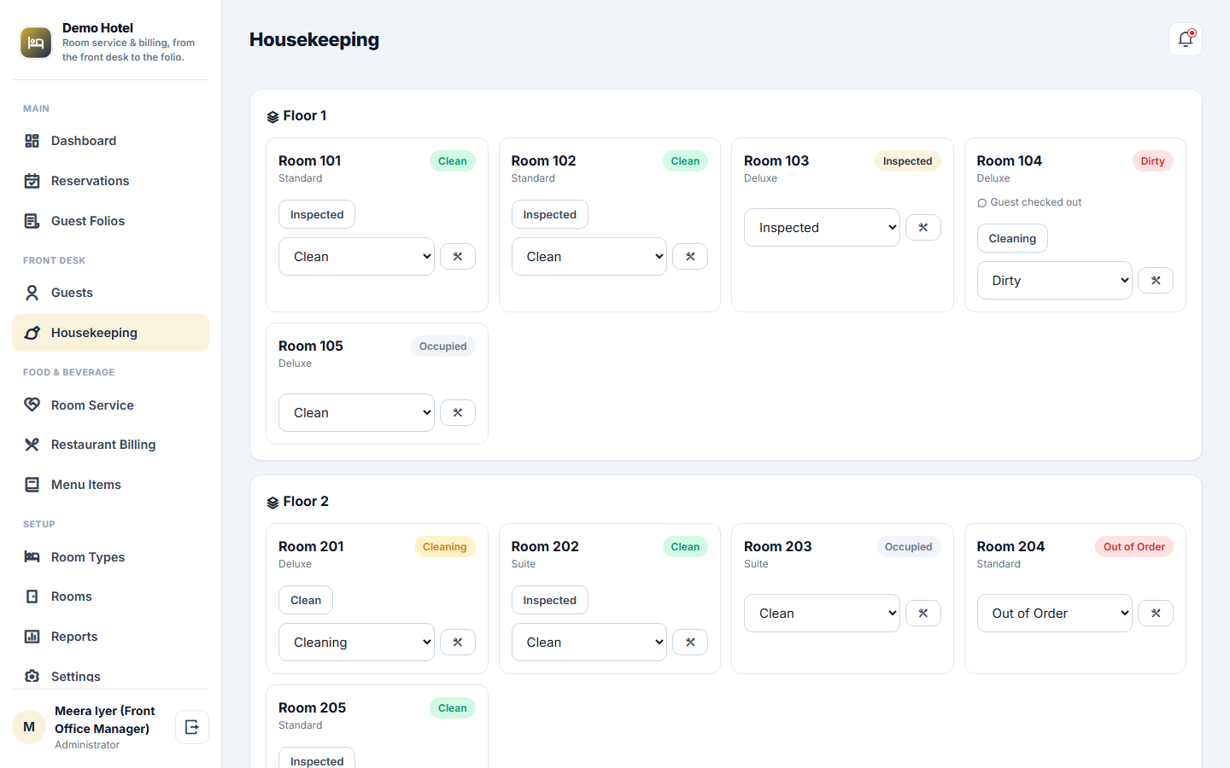Open Room 204 Out of Order dropdown
The width and height of the screenshot is (1230, 768).
click(x=1055, y=614)
